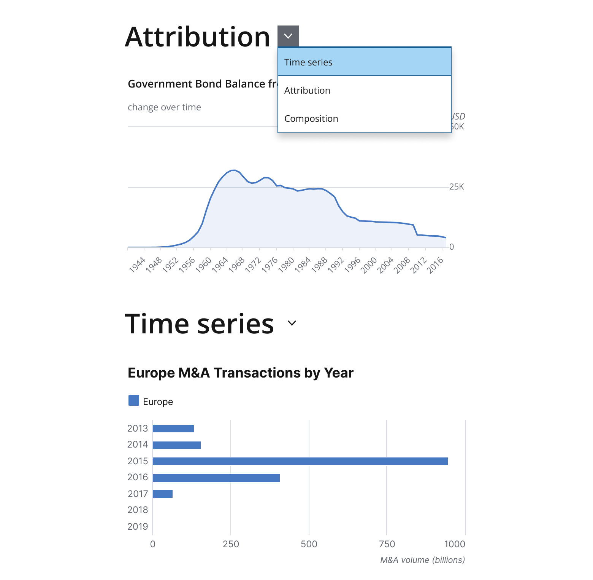The image size is (593, 580).
Task: Click the Government Bond Balance chart title
Action: [202, 84]
